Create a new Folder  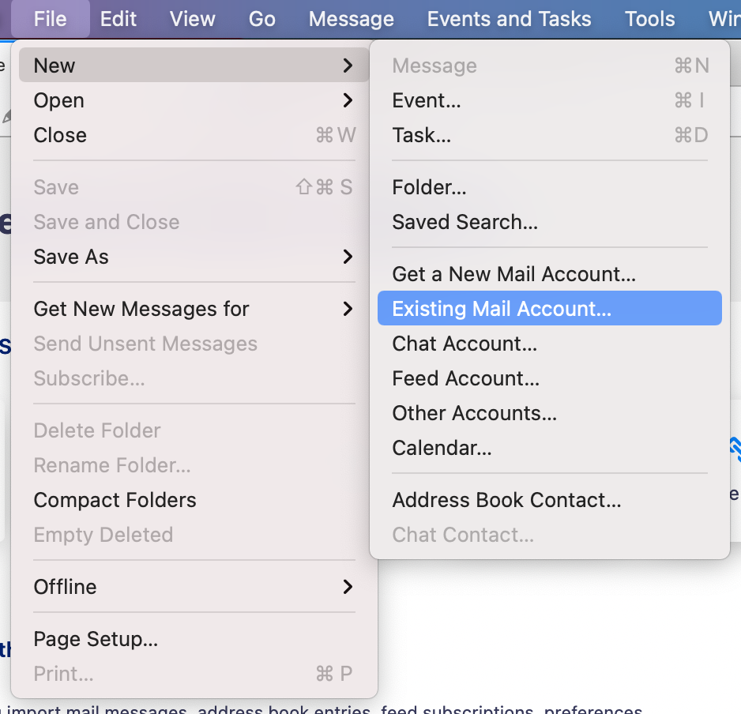point(550,187)
